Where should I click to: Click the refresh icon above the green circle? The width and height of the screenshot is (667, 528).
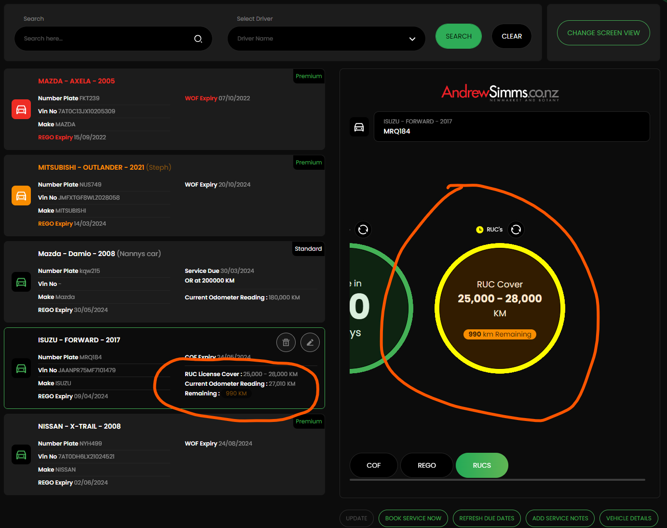coord(363,230)
